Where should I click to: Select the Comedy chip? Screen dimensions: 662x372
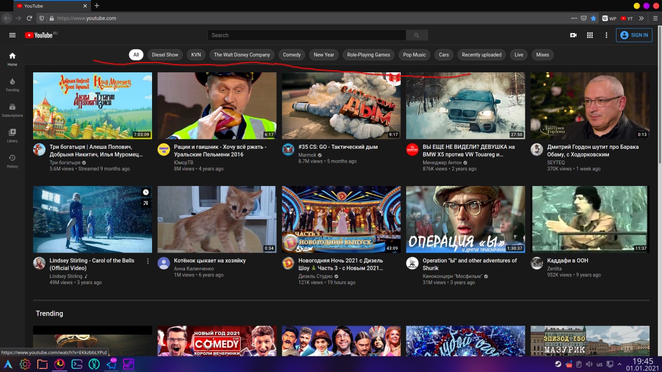pos(292,55)
